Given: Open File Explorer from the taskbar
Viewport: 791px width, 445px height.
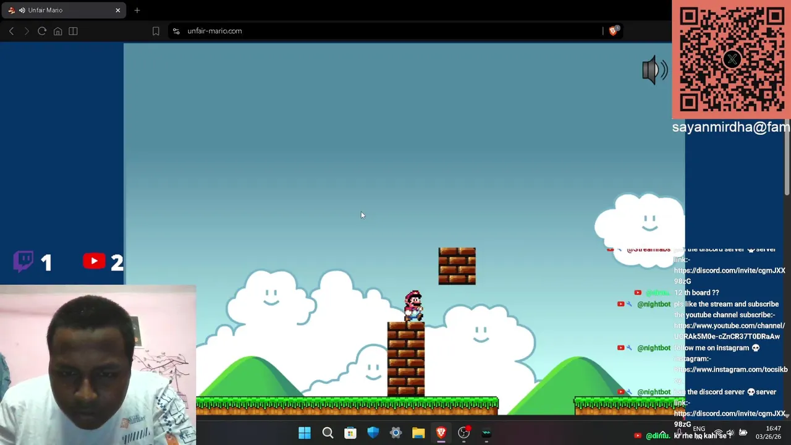Looking at the screenshot, I should [x=418, y=433].
